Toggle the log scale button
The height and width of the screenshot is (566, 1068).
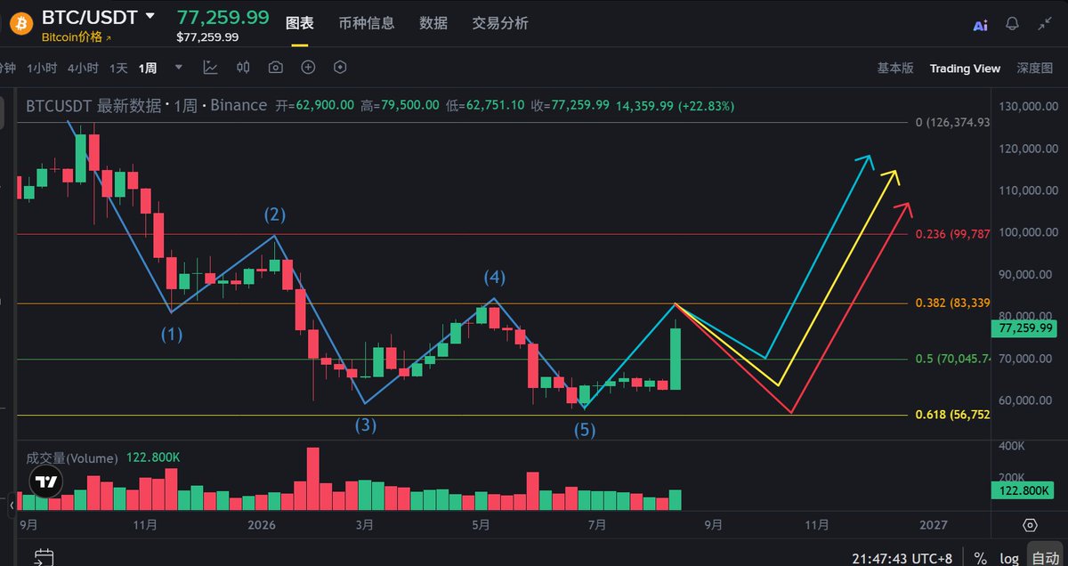pyautogui.click(x=1008, y=558)
